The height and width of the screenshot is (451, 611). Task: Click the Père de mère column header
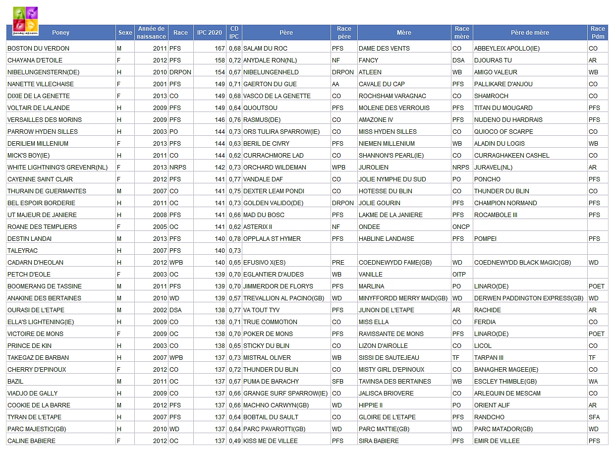pyautogui.click(x=530, y=33)
